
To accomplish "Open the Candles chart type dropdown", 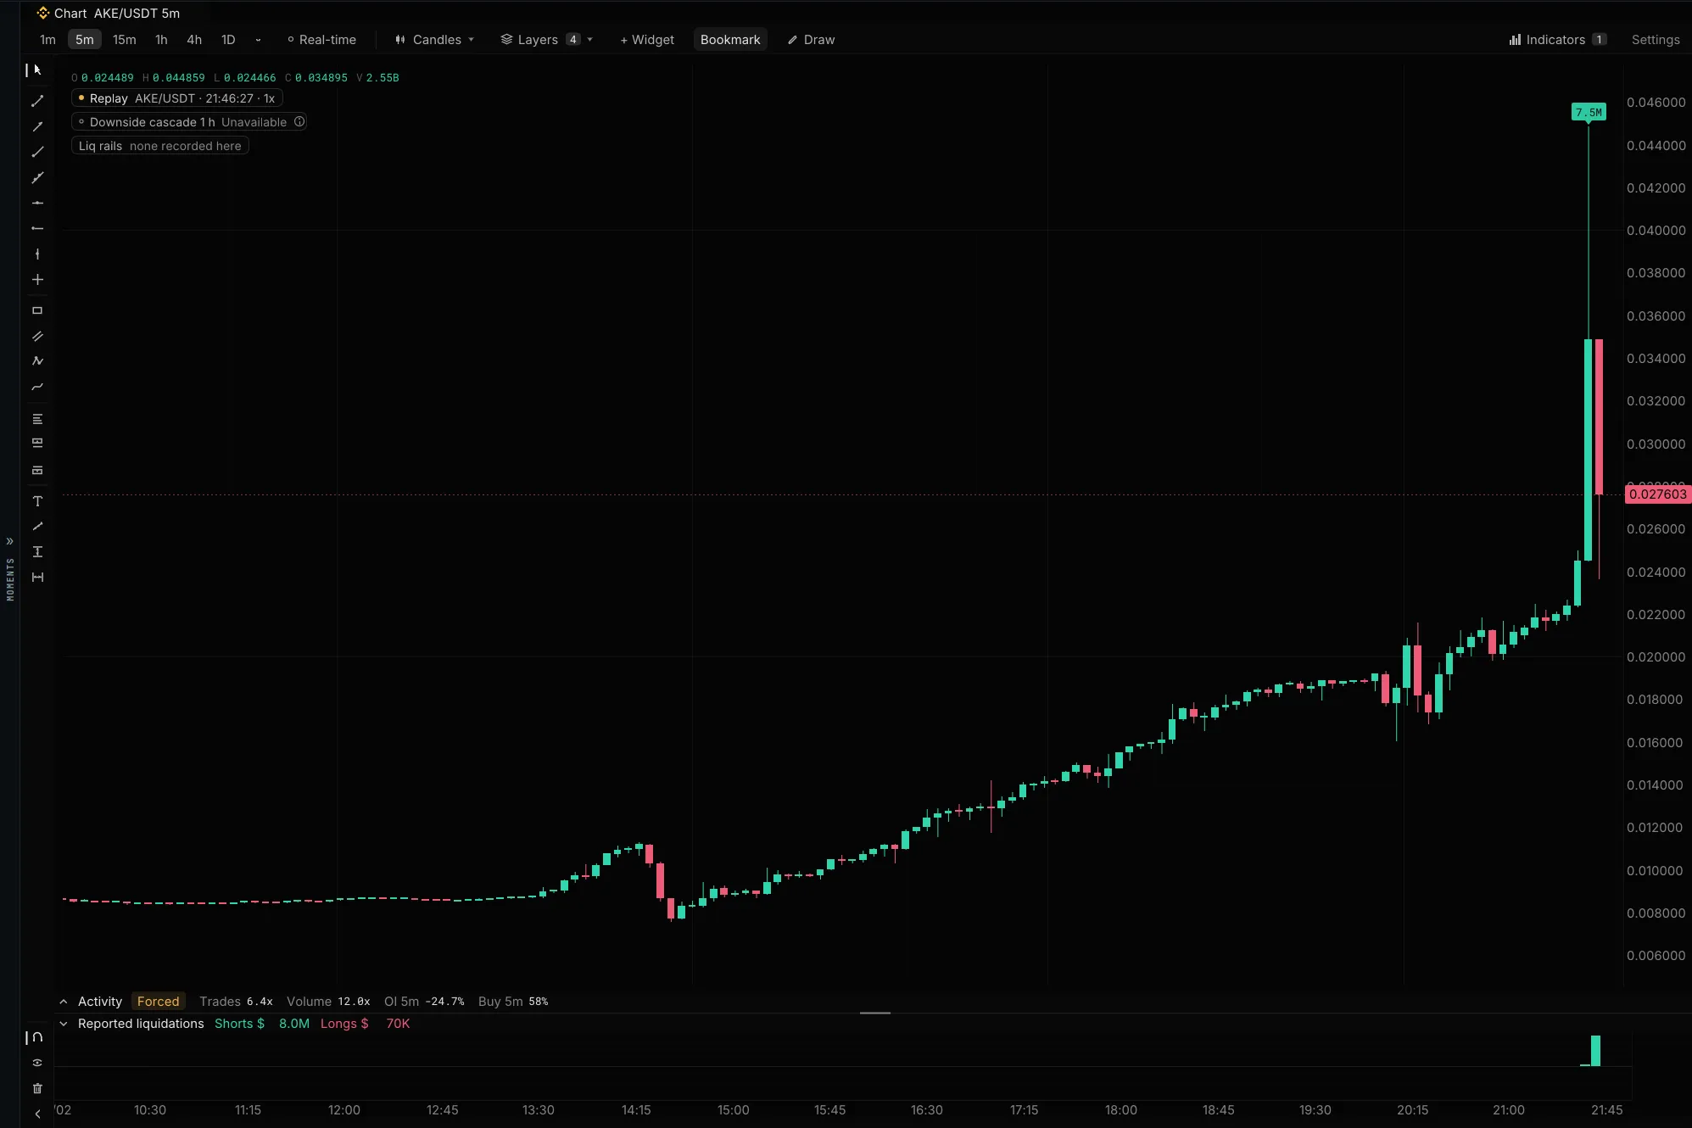I will point(434,40).
